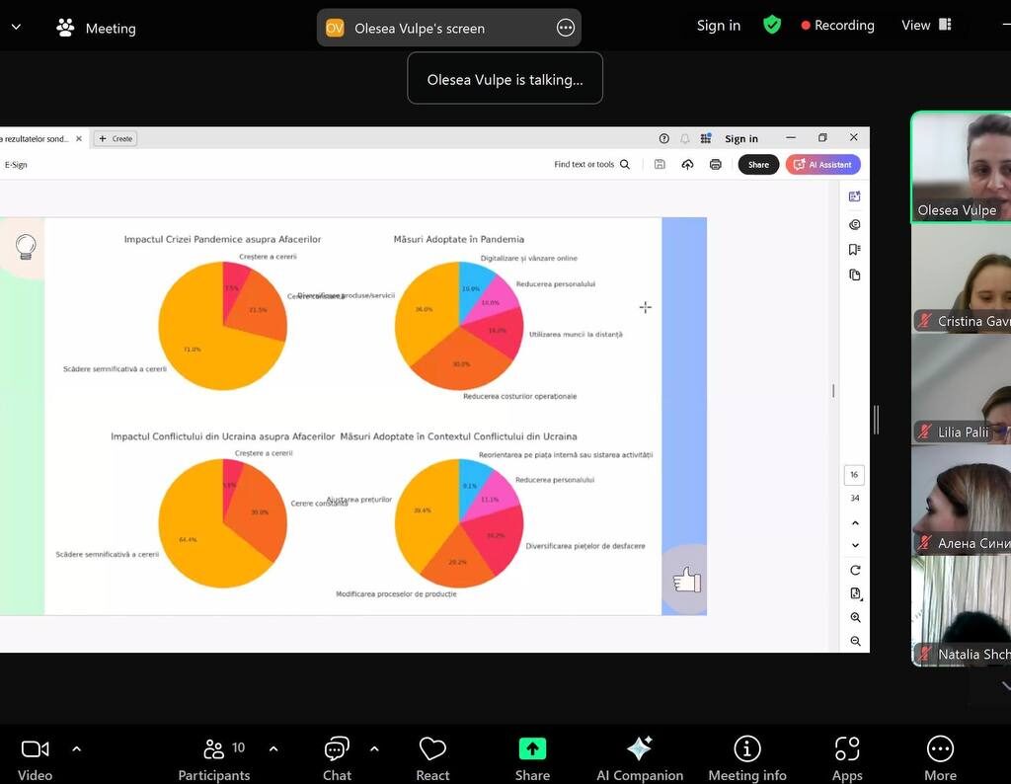Toggle the Video camera on
The width and height of the screenshot is (1011, 784).
[36, 757]
